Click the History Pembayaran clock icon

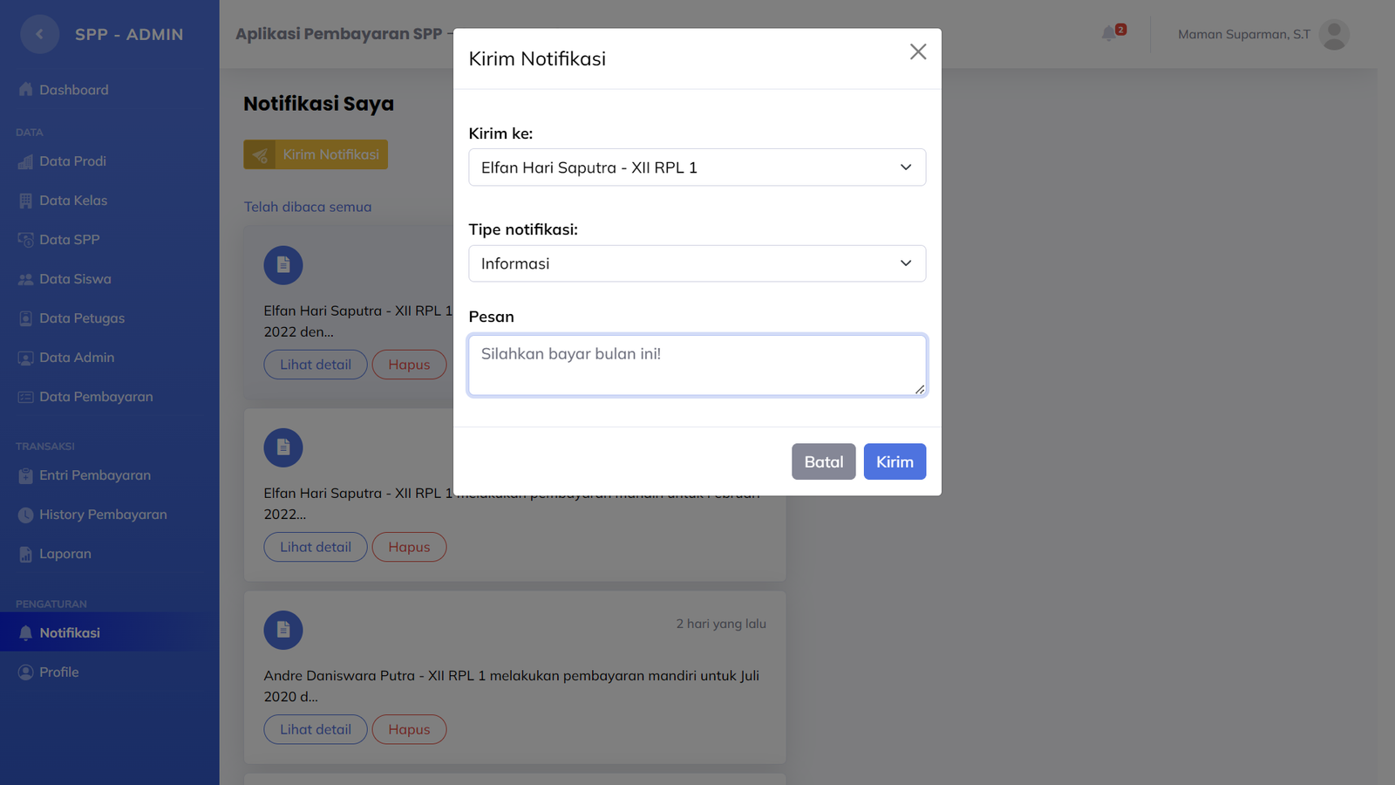[x=25, y=515]
